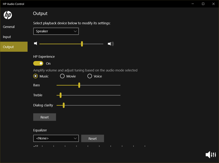Image resolution: width=219 pixels, height=163 pixels.
Task: Adjust the Bass slider thumb
Action: click(x=79, y=85)
